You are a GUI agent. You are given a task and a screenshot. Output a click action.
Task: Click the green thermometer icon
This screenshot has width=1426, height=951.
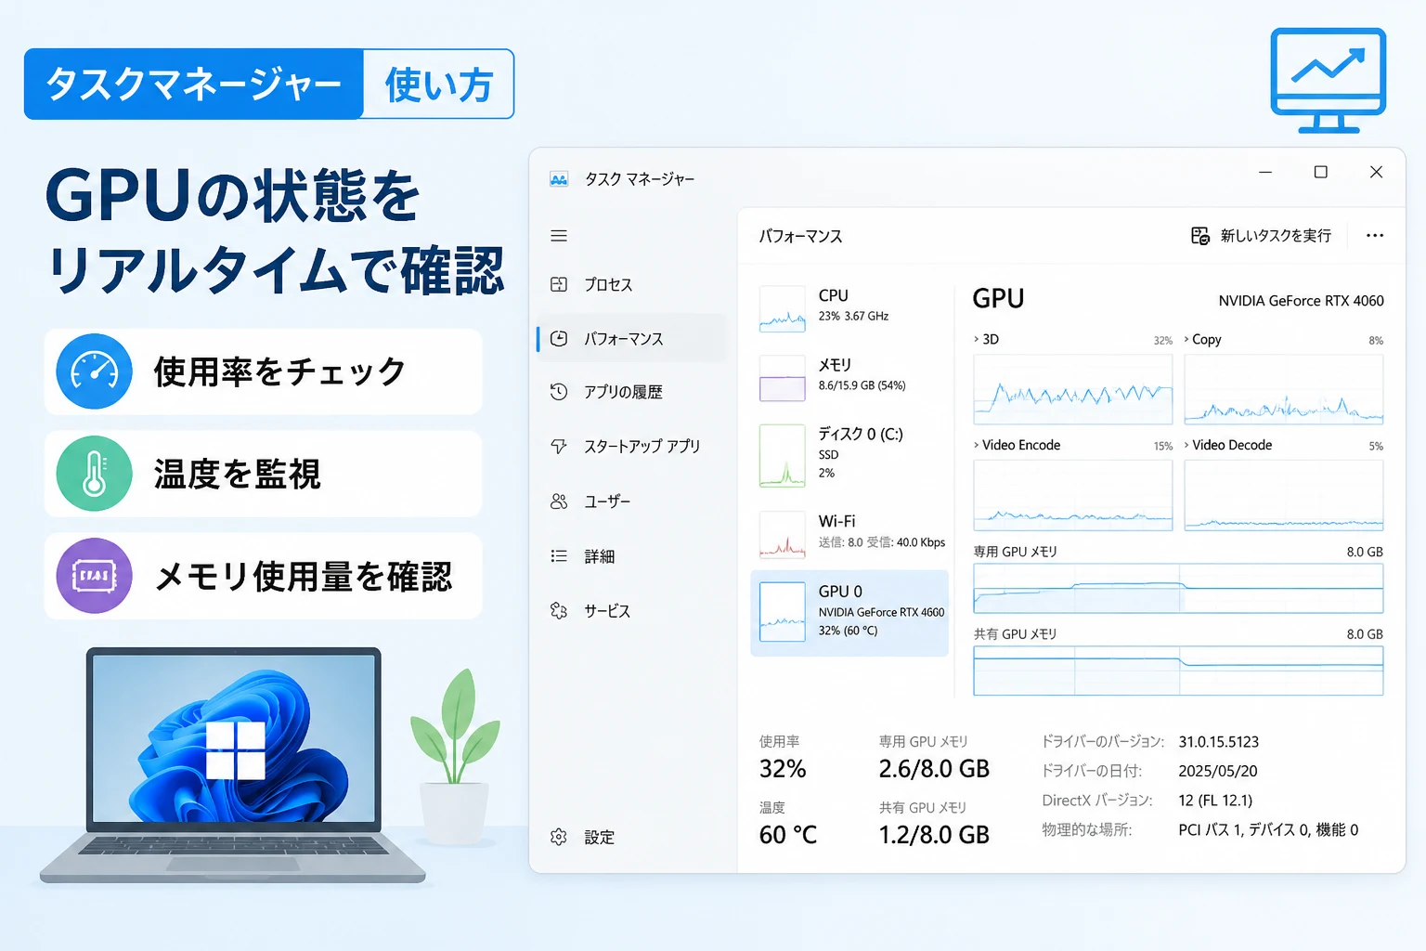(x=94, y=474)
